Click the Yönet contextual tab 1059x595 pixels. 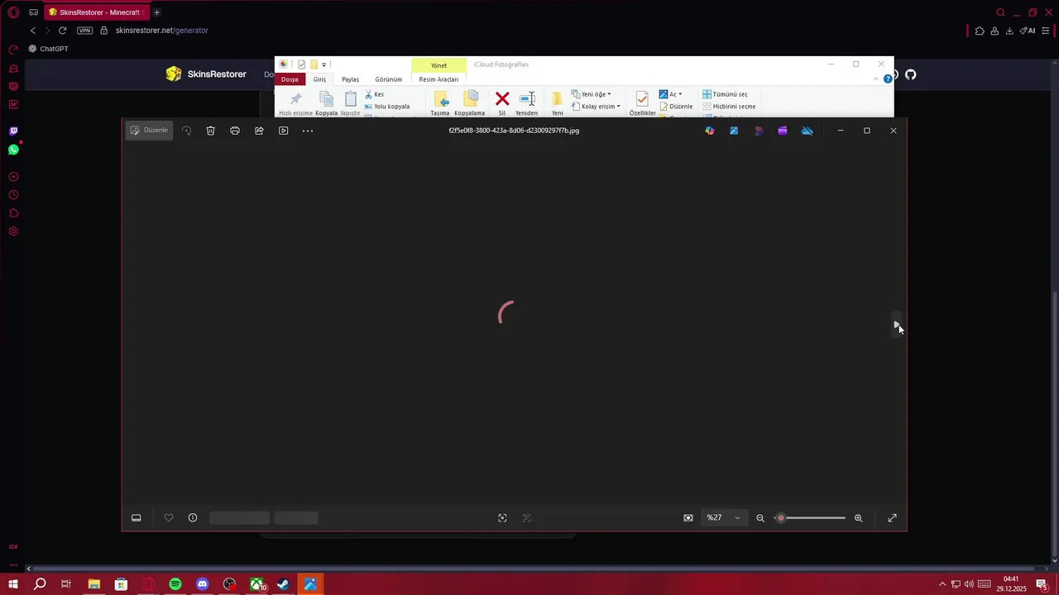[x=438, y=65]
